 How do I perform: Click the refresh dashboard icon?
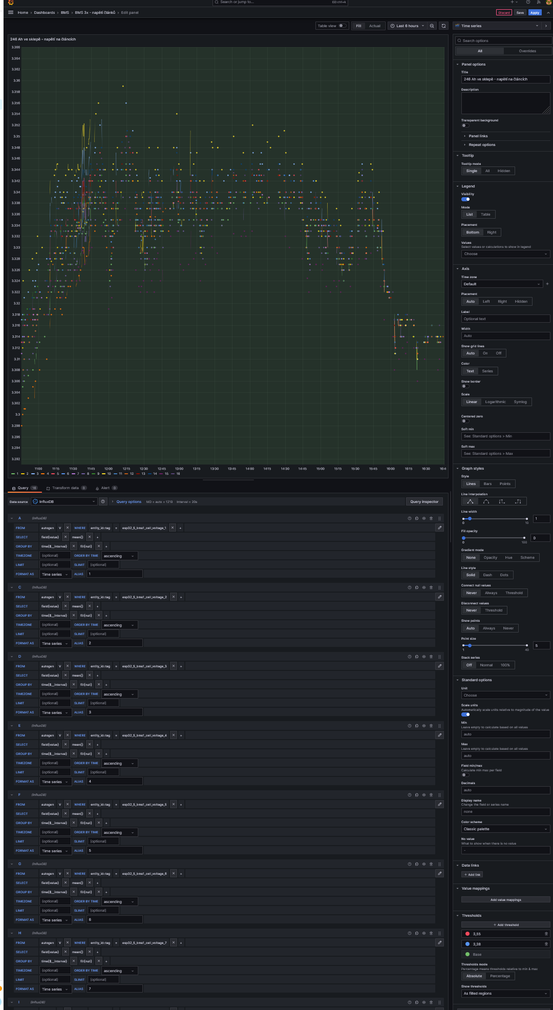pos(443,26)
